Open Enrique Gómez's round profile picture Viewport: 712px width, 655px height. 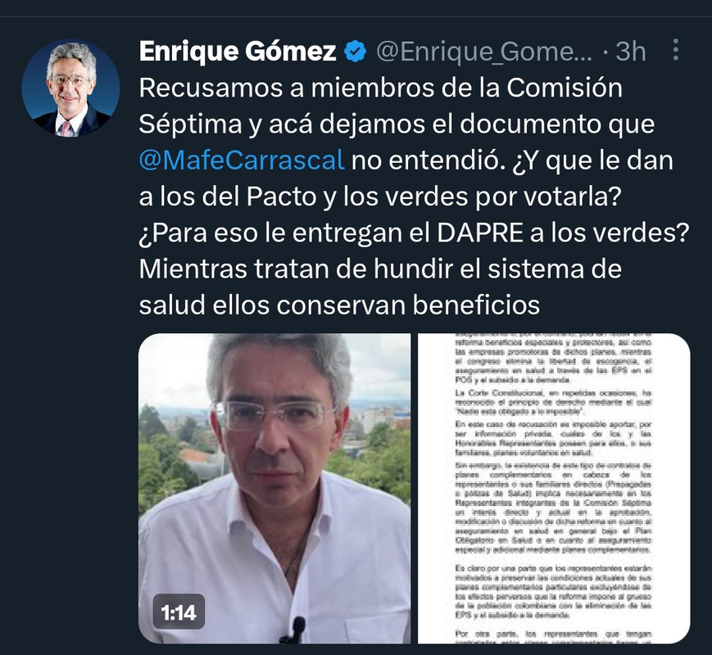pos(70,88)
